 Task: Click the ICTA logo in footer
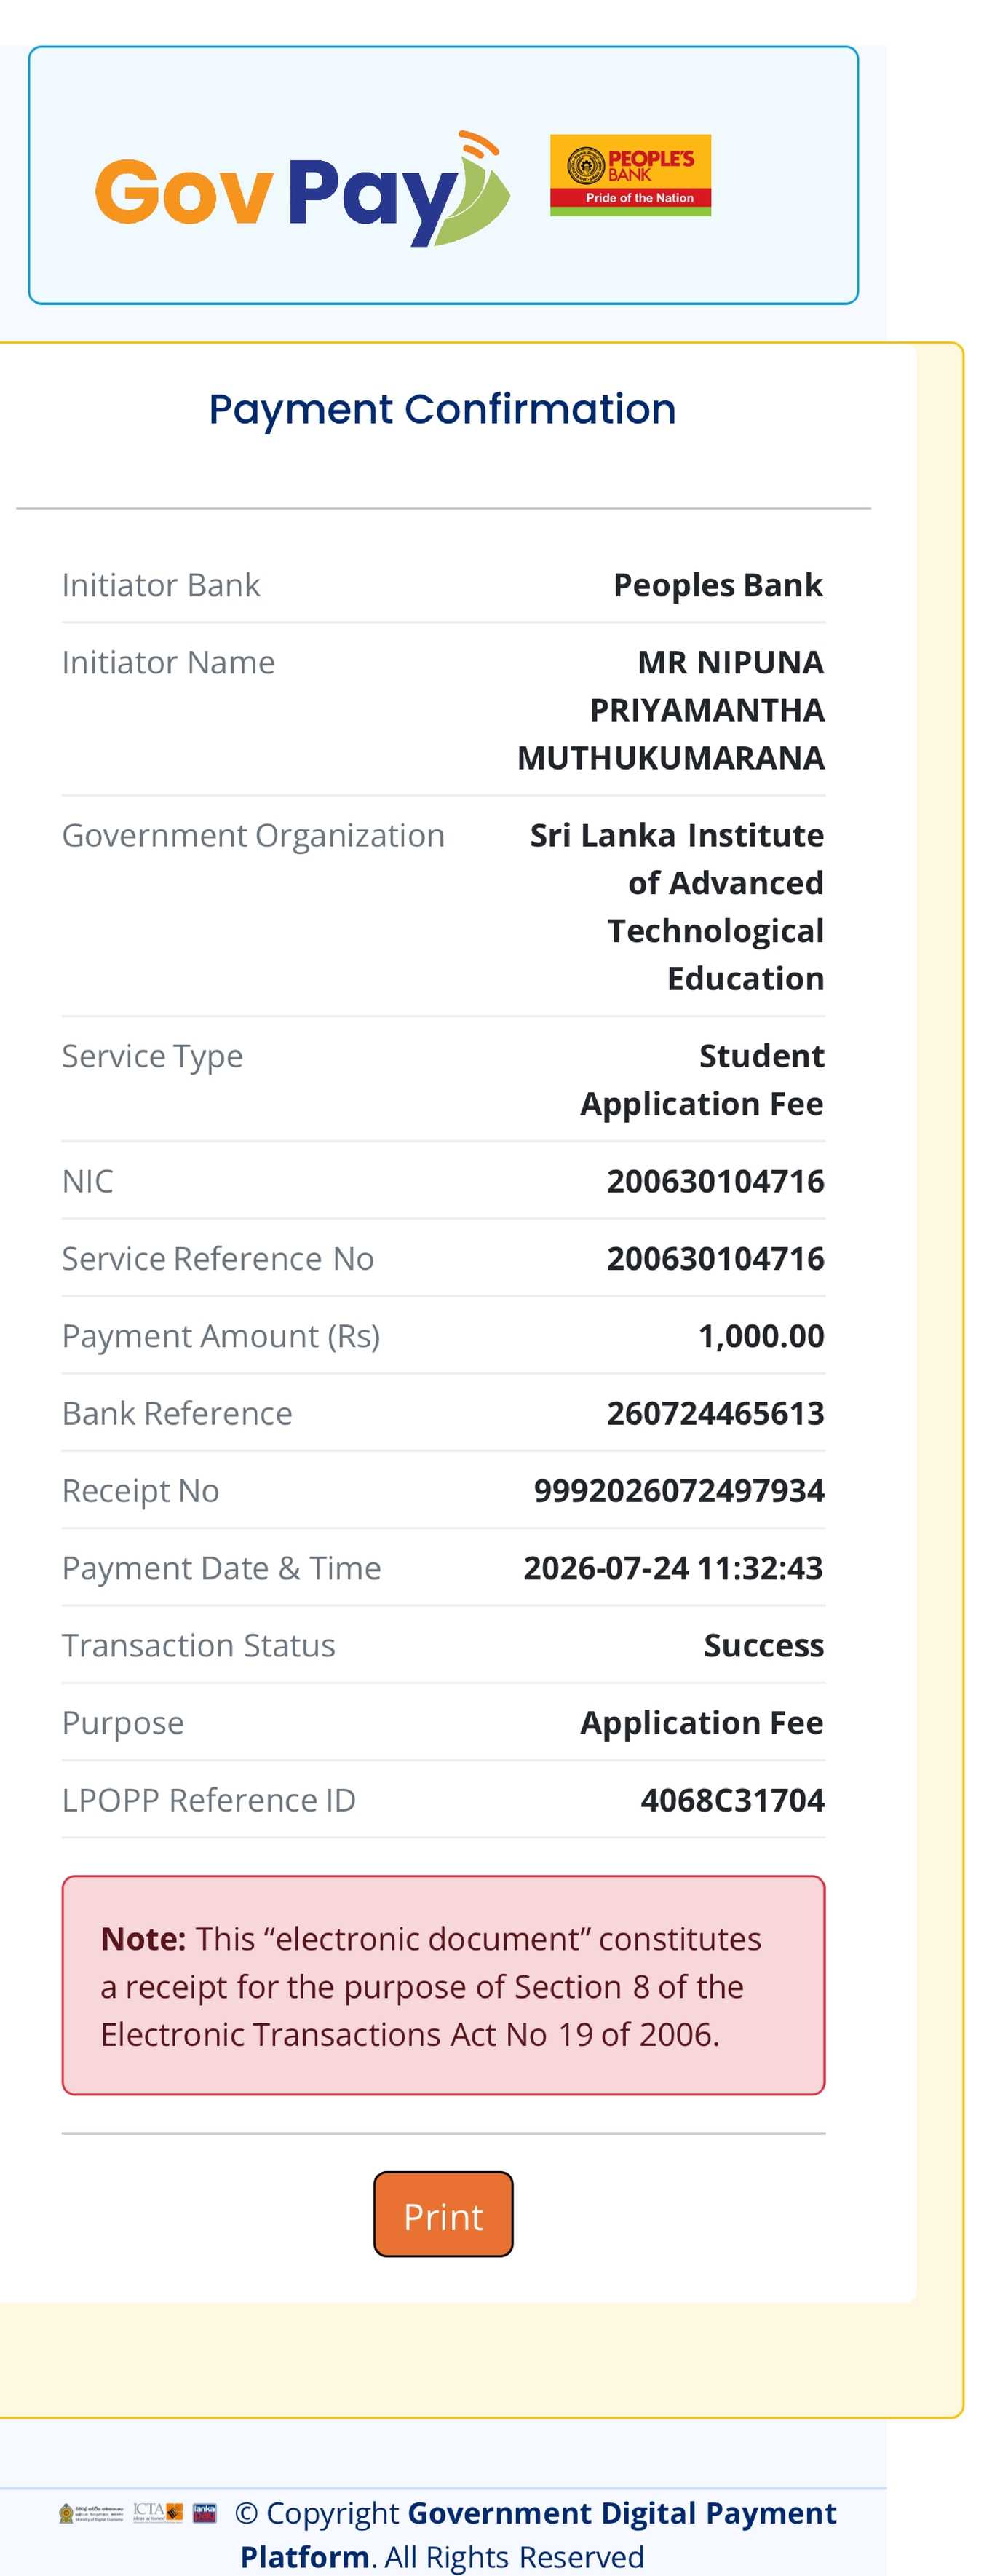tap(158, 2512)
